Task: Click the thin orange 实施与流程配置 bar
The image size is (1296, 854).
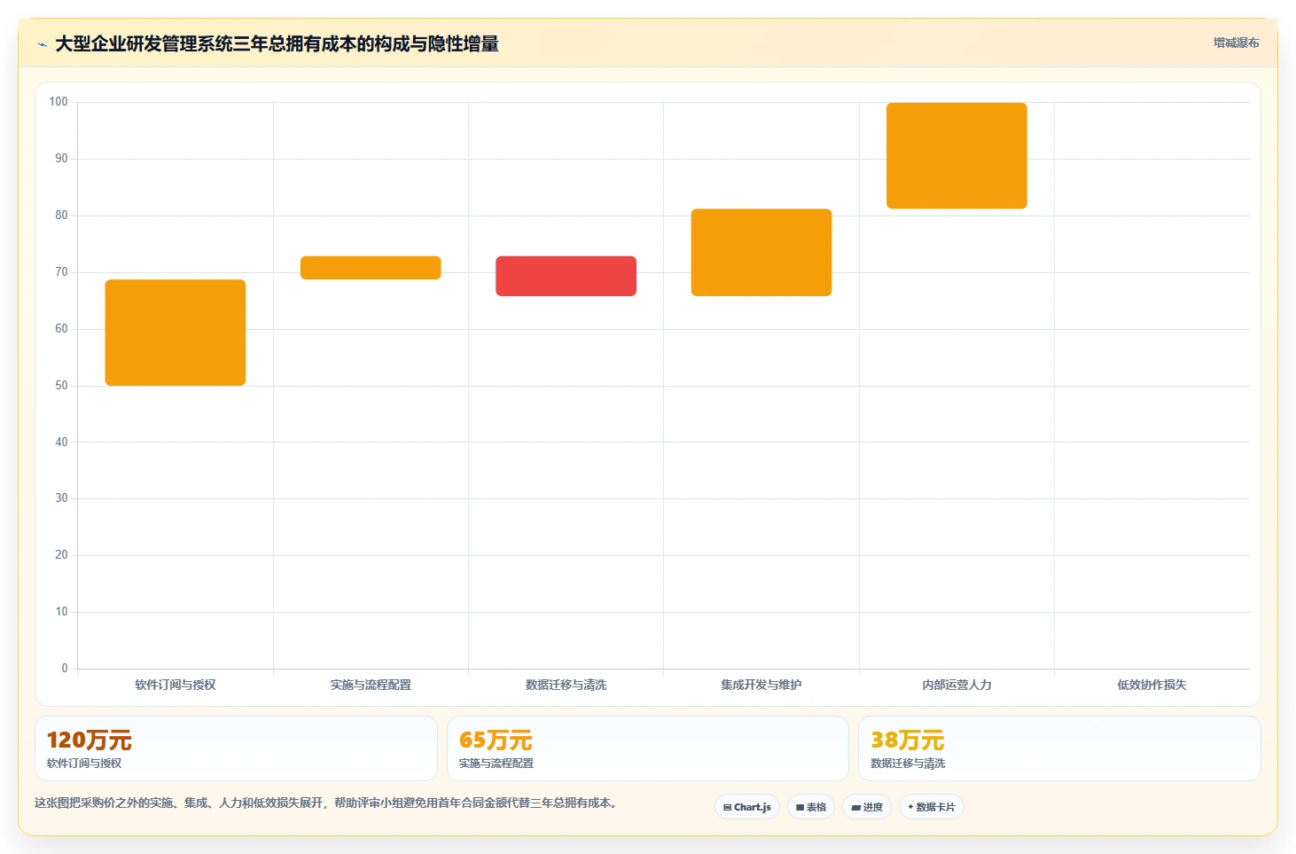Action: click(x=371, y=268)
